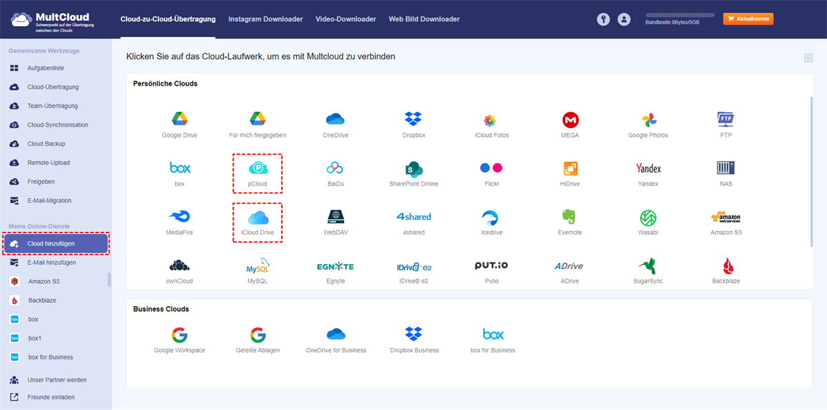Click the Aktualisieren upgrade button
Viewport: 827px width, 410px height.
[x=748, y=19]
